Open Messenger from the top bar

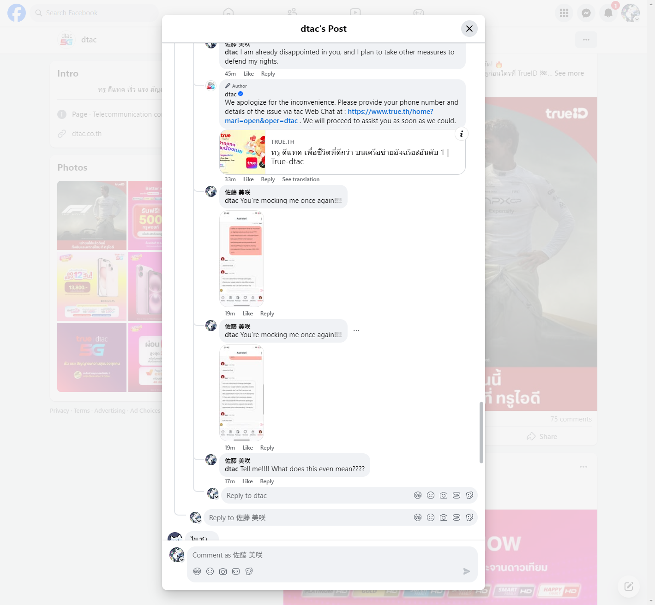[586, 13]
